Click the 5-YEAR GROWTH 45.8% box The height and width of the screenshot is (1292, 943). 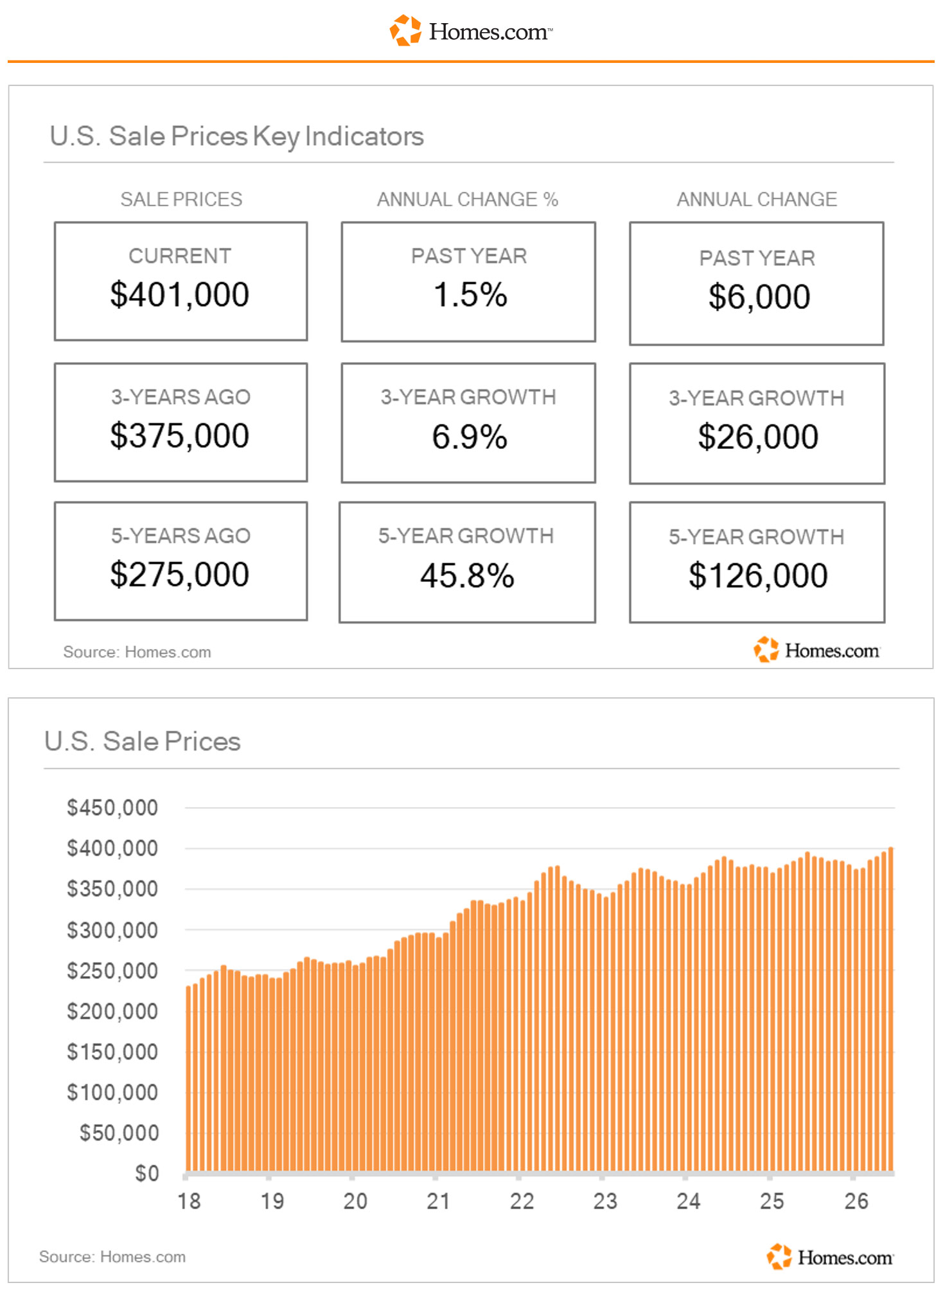(467, 563)
